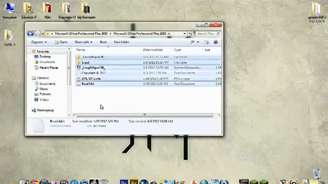Click Burn in the Explorer toolbar
The width and height of the screenshot is (328, 184).
[x=104, y=42]
